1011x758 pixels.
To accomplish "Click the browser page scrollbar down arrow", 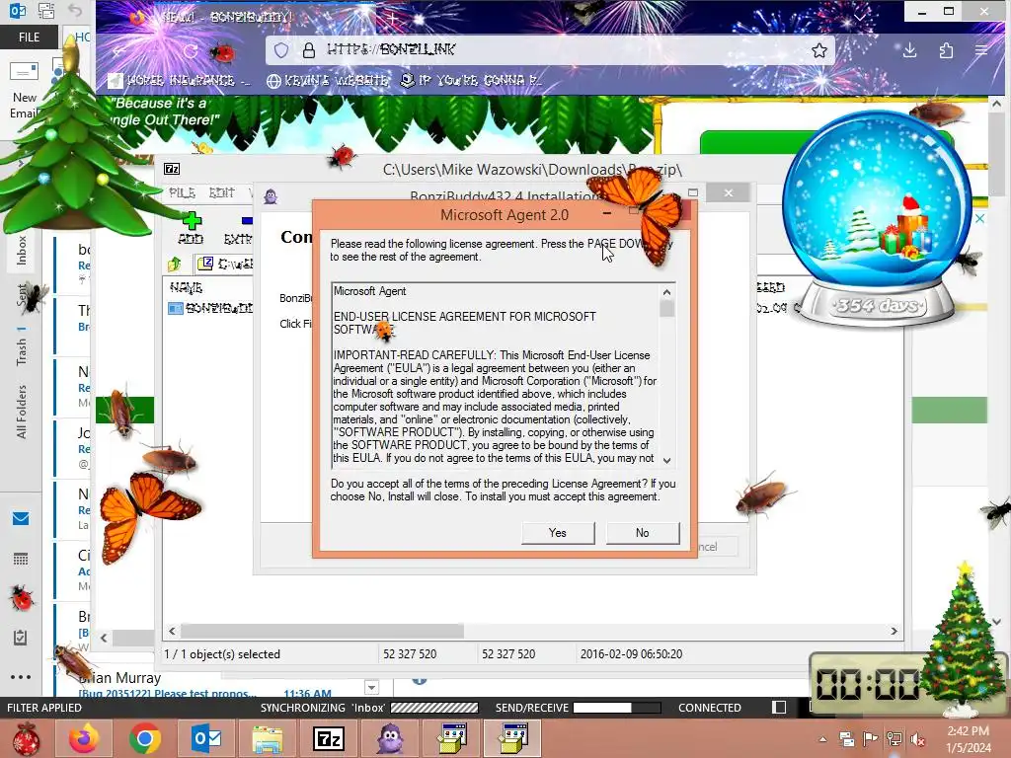I will click(x=996, y=622).
